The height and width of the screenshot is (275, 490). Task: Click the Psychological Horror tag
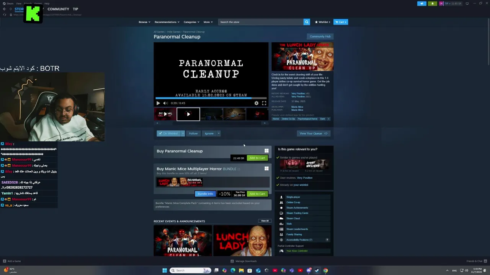tap(307, 119)
